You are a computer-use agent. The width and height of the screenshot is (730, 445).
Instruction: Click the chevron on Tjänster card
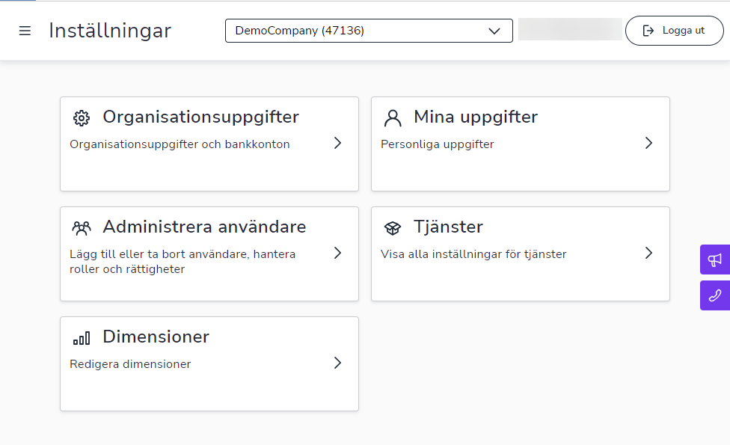point(649,253)
